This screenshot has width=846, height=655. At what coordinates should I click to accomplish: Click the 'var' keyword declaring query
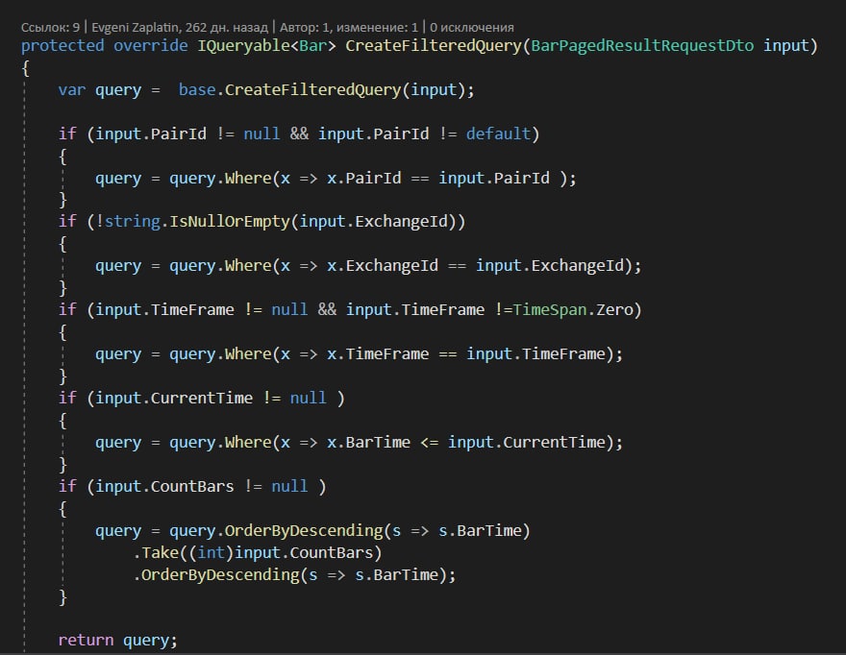[x=72, y=89]
